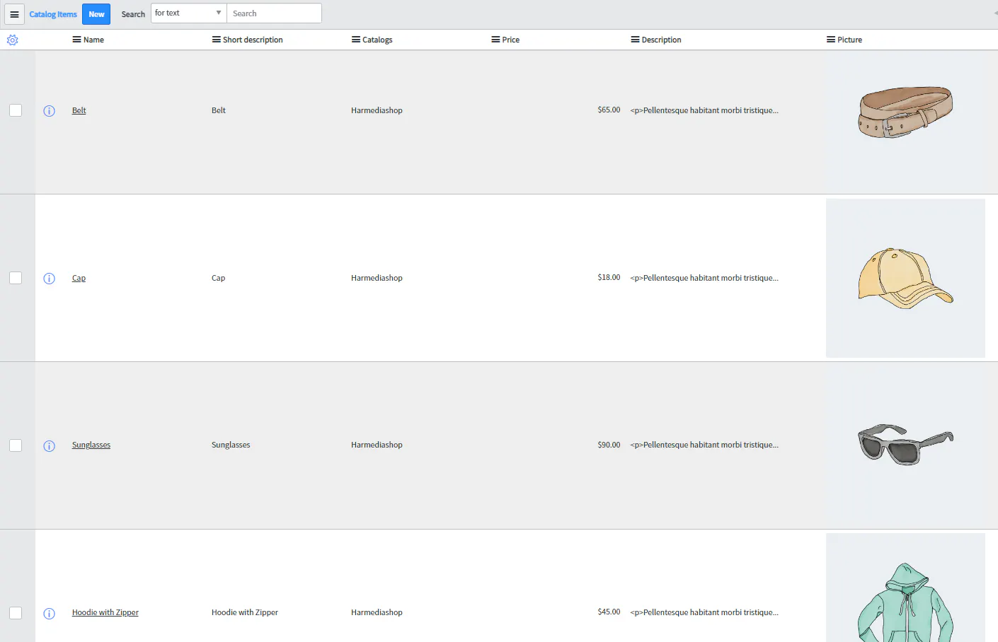Open Picture column menu icon

pos(830,40)
